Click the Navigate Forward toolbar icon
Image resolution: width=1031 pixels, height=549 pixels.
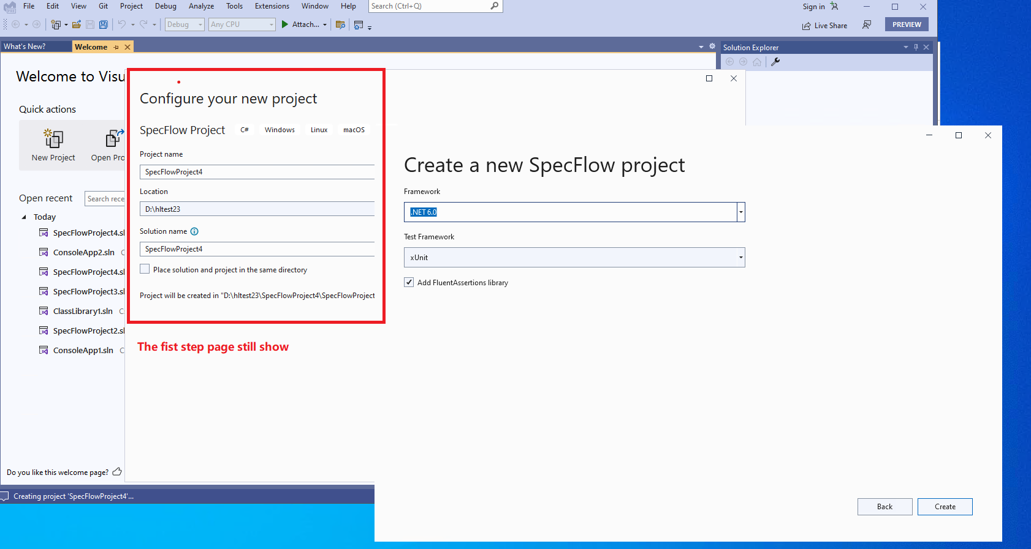pos(37,24)
